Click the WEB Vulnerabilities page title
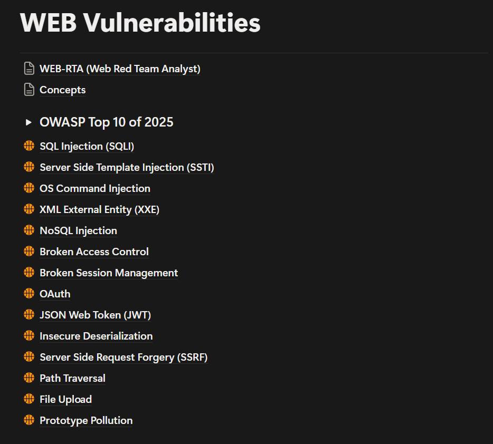Screen dimensions: 493x444 [140, 22]
